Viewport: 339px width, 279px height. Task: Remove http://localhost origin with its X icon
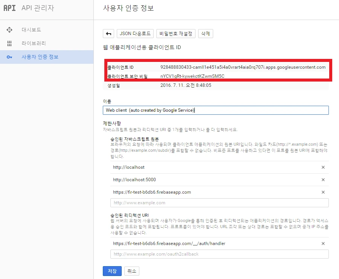coord(323,167)
